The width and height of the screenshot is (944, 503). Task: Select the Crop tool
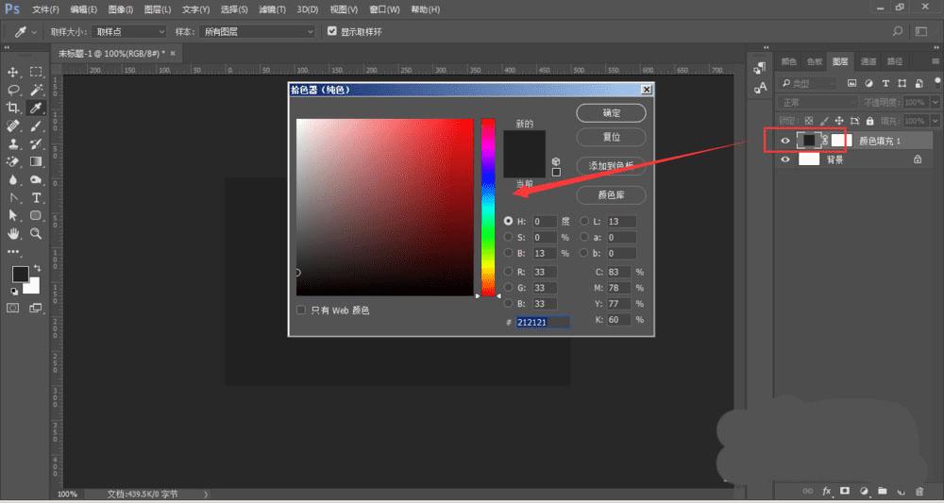tap(14, 108)
